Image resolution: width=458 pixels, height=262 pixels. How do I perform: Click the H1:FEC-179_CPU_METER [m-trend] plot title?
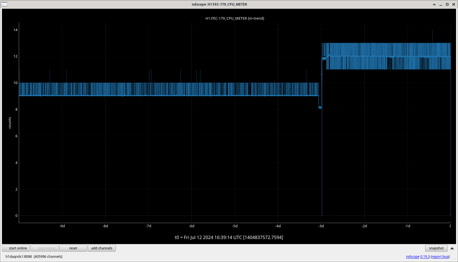coord(235,18)
